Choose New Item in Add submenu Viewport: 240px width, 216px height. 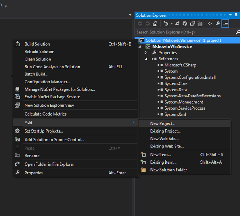pyautogui.click(x=184, y=155)
